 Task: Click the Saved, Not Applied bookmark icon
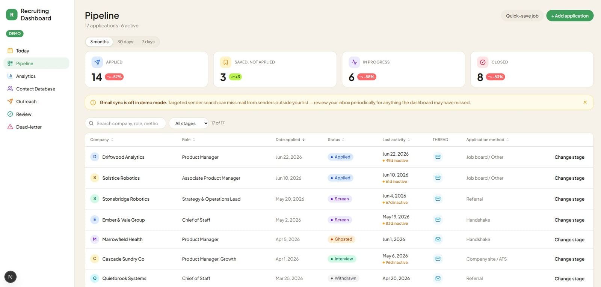[x=226, y=62]
